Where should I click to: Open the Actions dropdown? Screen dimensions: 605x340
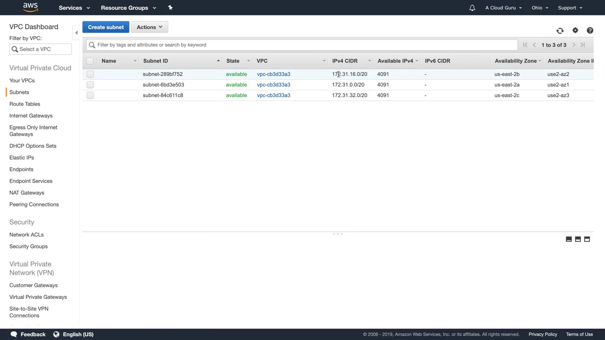[x=149, y=27]
